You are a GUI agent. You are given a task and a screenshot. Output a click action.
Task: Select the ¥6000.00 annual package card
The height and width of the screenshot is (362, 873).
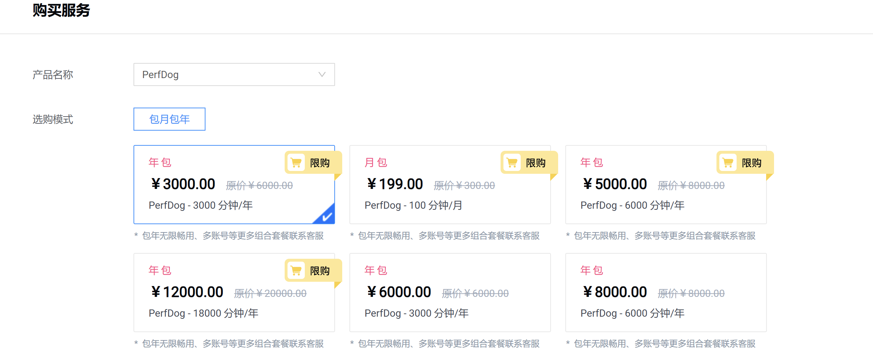coord(450,293)
